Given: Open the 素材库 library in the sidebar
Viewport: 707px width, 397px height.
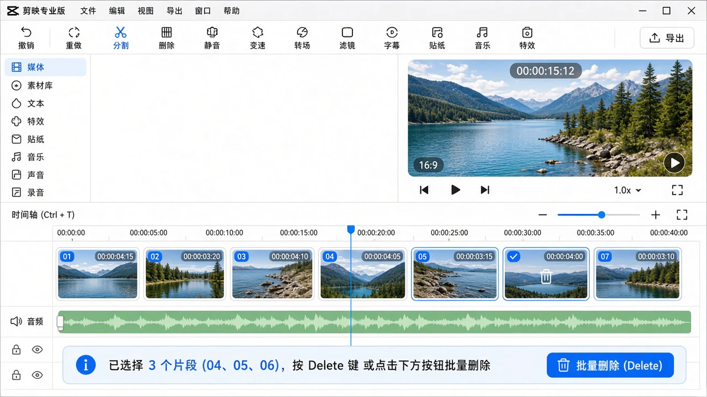Looking at the screenshot, I should [45, 85].
